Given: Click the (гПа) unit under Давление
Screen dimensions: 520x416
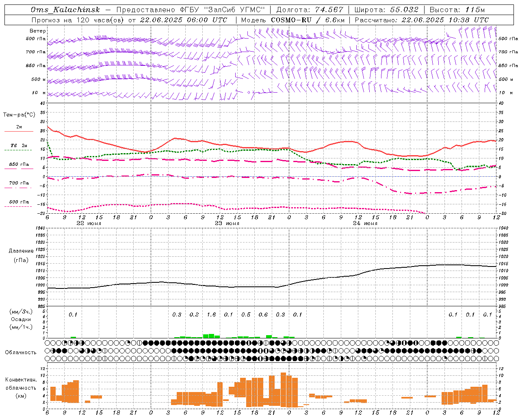Looking at the screenshot, I should point(21,260).
